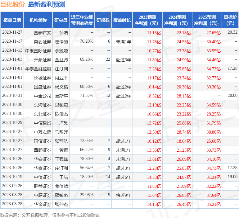Click the 机构简称 column header
239x218 pixels.
pyautogui.click(x=38, y=20)
